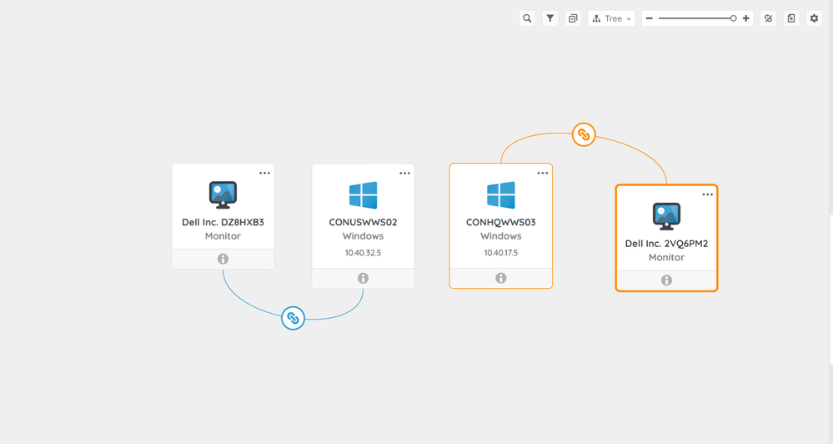Viewport: 833px width, 444px height.
Task: Click the collapse all nodes icon
Action: (x=573, y=18)
